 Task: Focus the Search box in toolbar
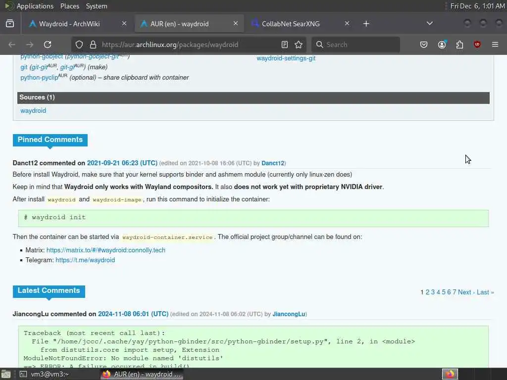point(355,45)
